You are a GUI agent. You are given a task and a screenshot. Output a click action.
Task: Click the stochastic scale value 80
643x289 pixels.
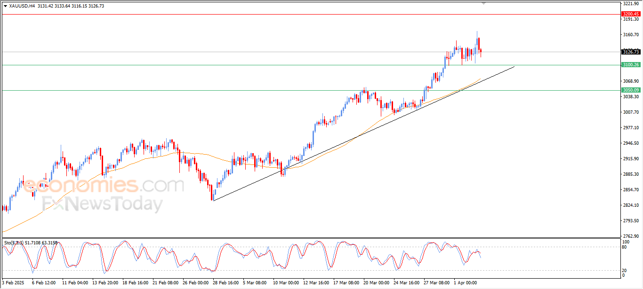point(625,247)
